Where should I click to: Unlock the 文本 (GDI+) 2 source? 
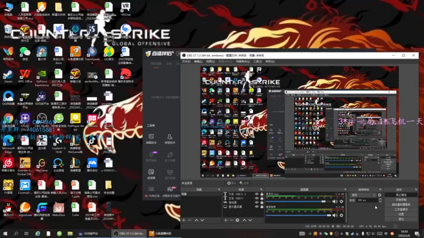pos(262,194)
